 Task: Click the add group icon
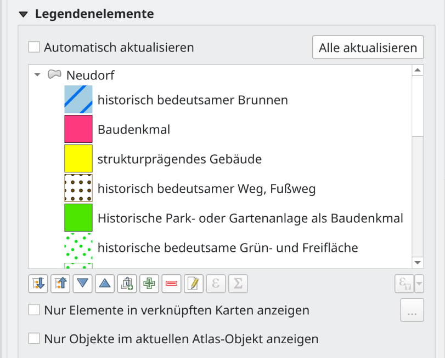pos(127,284)
